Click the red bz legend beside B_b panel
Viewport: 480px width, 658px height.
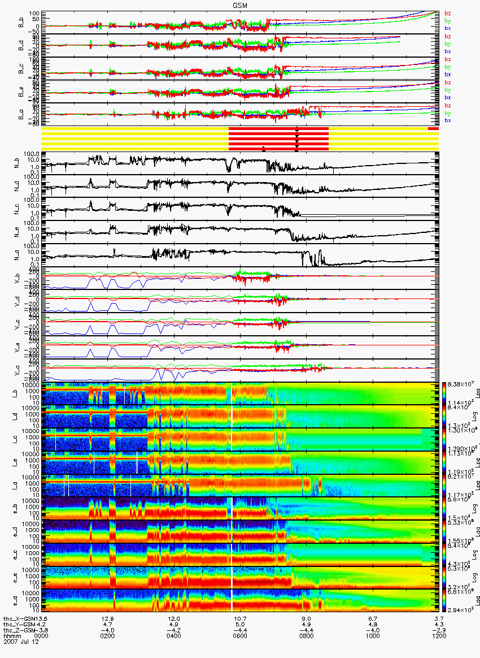(x=447, y=14)
